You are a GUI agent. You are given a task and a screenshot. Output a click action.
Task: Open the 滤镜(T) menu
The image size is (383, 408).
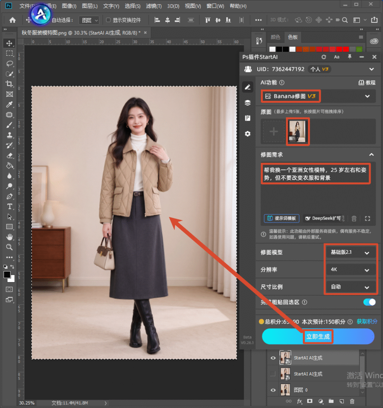[x=154, y=6]
